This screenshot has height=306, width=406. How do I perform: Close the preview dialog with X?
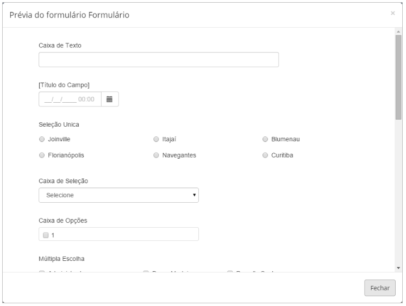tap(392, 13)
